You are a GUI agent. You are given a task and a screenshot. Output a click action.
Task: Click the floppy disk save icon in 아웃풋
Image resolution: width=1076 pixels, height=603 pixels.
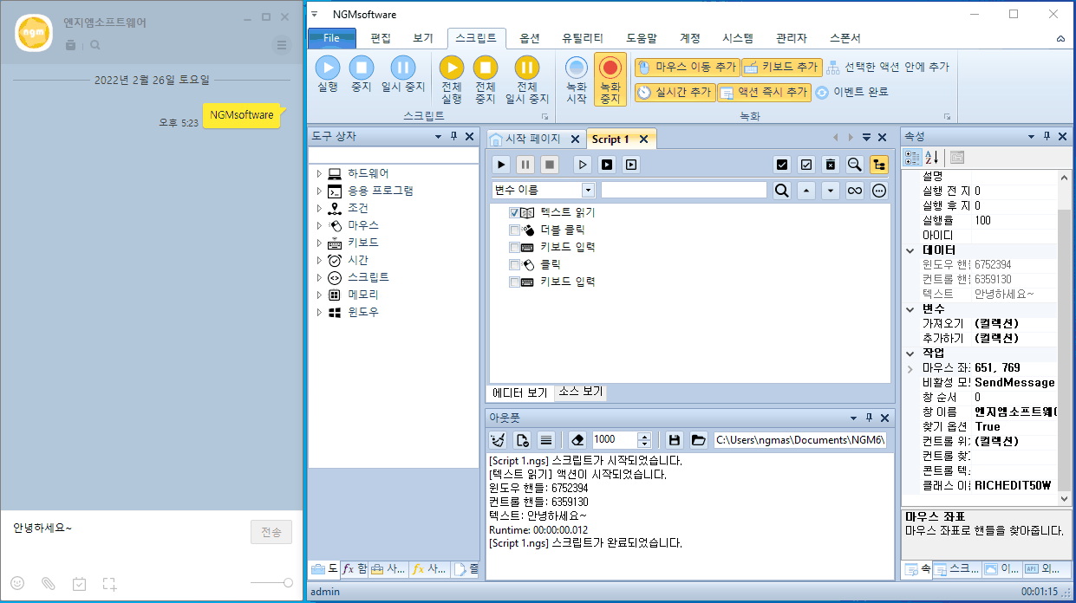pos(675,440)
